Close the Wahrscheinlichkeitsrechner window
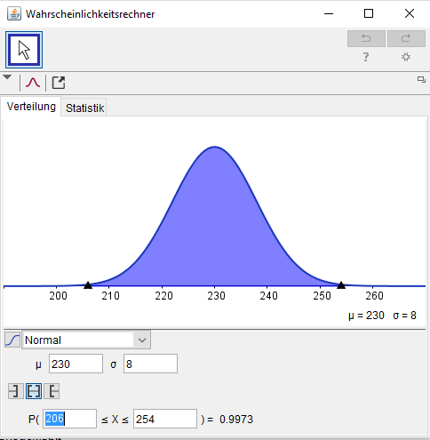 [x=410, y=13]
